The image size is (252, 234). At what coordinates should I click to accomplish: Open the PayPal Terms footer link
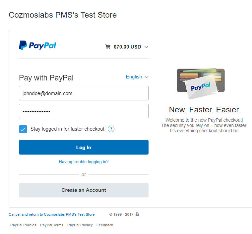coord(52,225)
